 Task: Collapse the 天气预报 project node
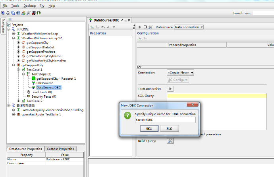pos(8,29)
